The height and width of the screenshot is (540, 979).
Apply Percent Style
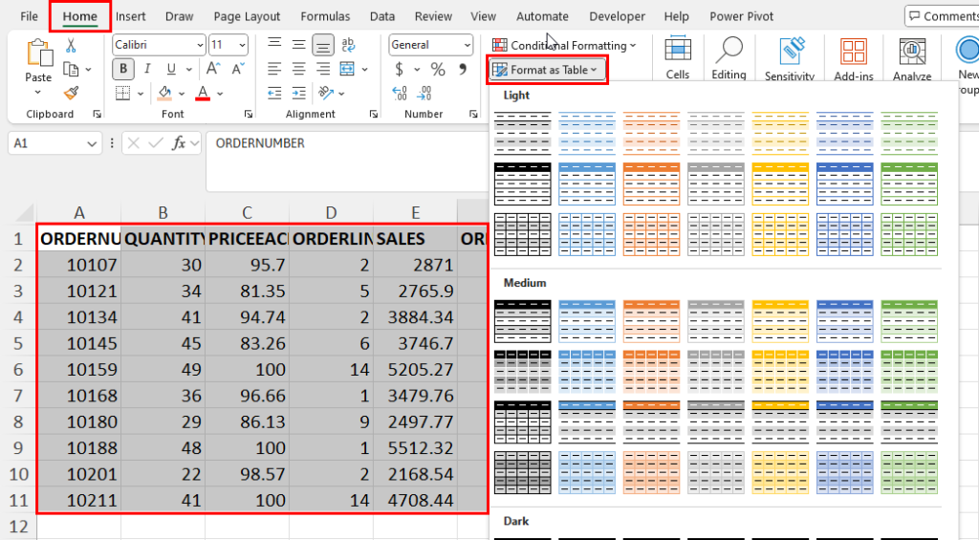[x=438, y=69]
